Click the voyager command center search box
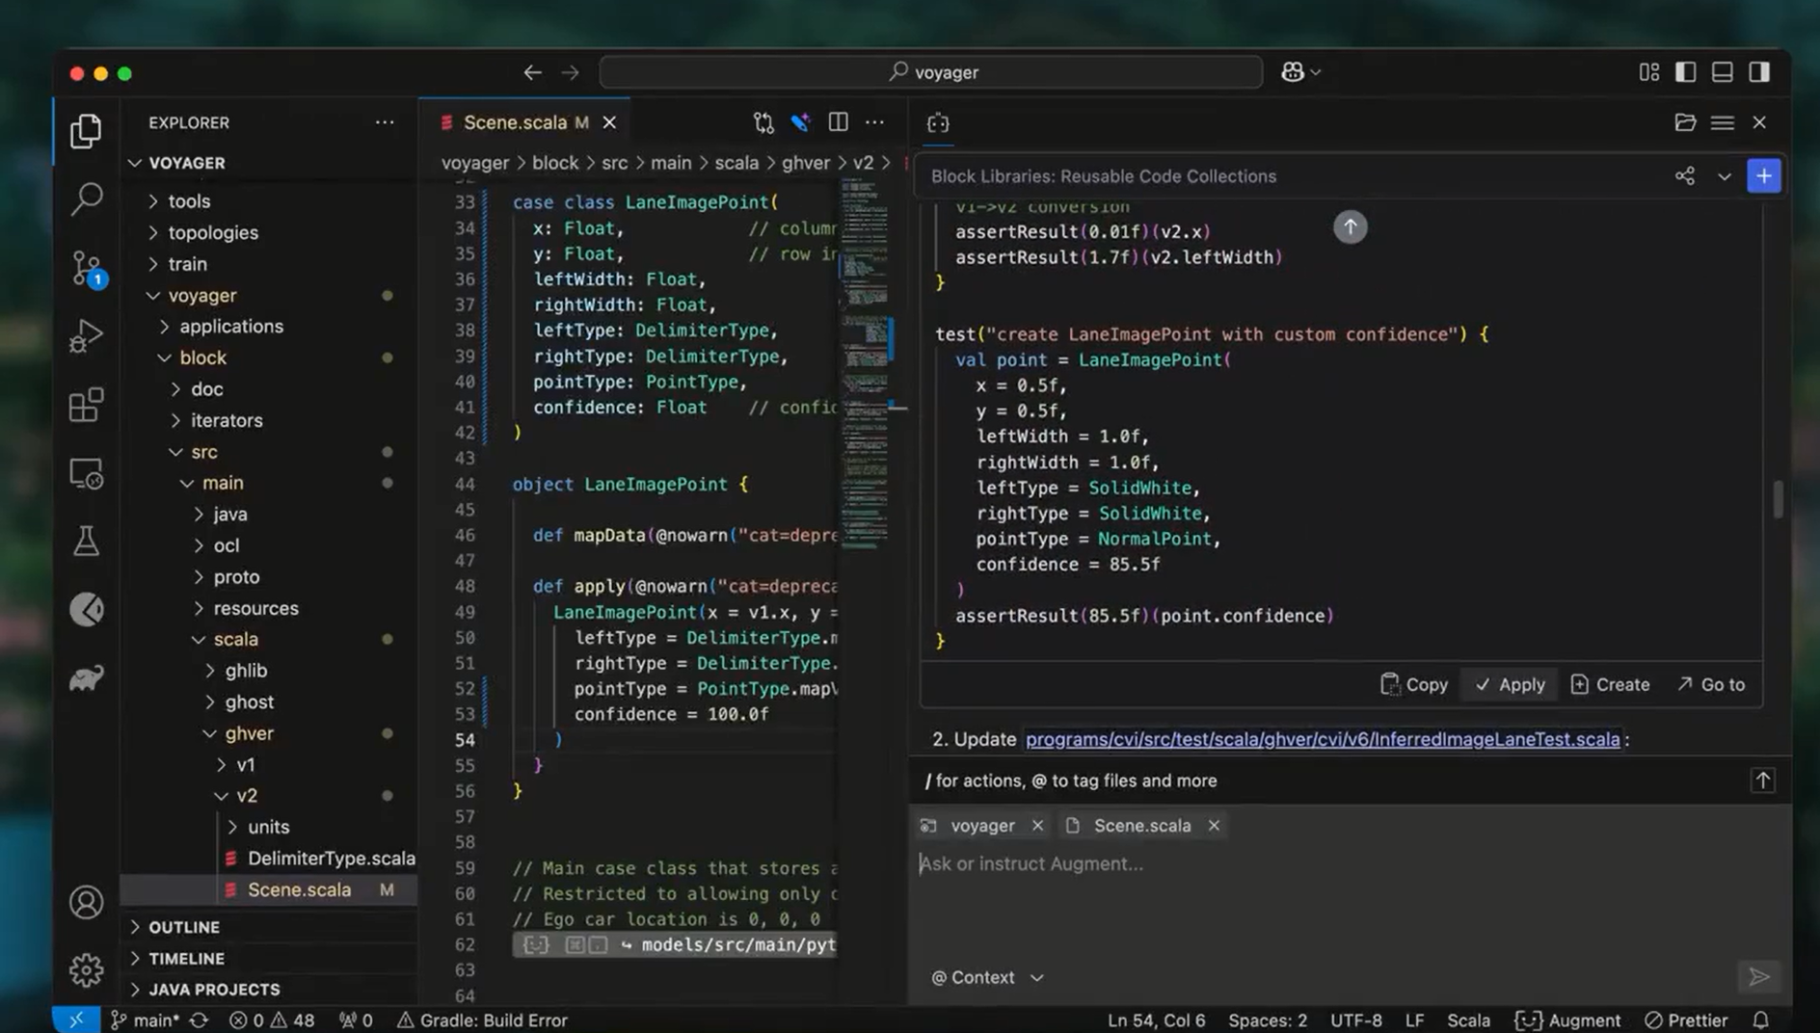Image resolution: width=1820 pixels, height=1033 pixels. point(931,72)
